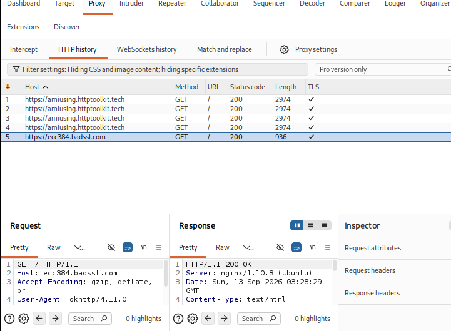The width and height of the screenshot is (451, 331).
Task: Switch to the Intruder tab
Action: pos(132,4)
